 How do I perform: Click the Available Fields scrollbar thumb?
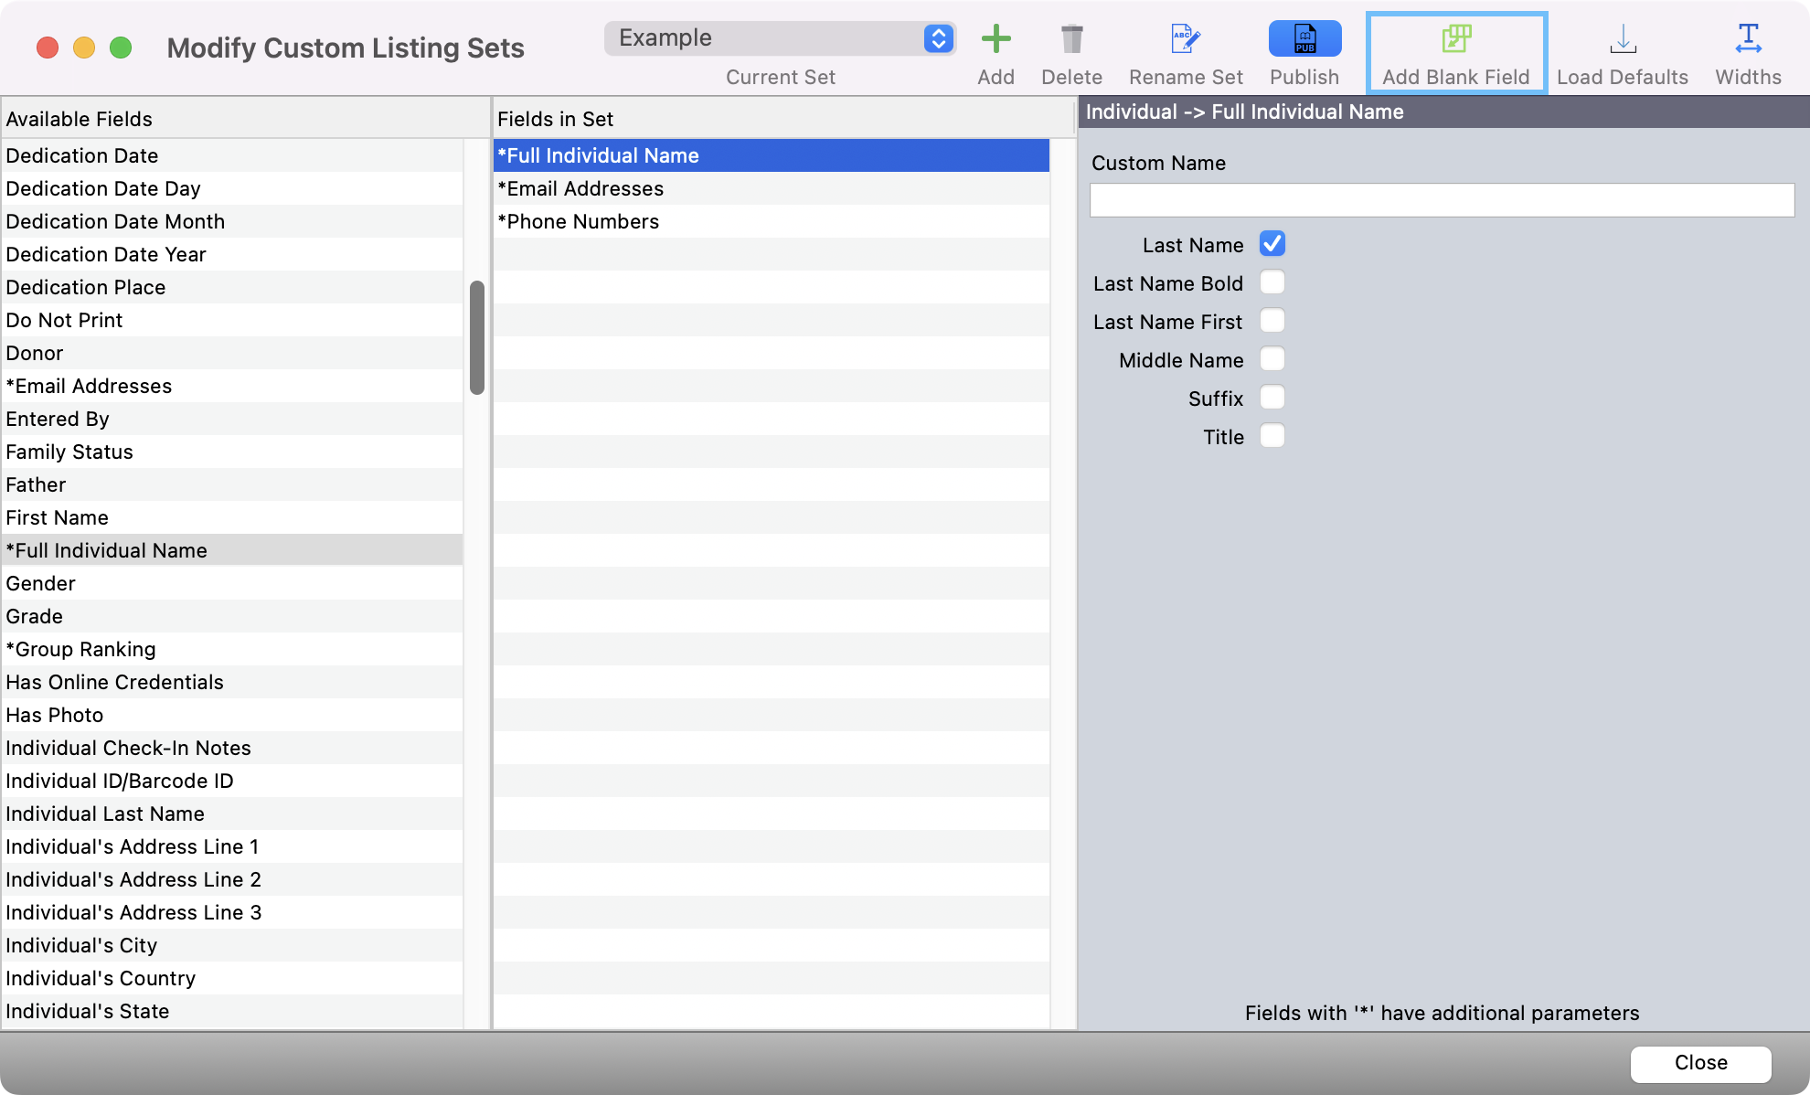click(x=477, y=338)
